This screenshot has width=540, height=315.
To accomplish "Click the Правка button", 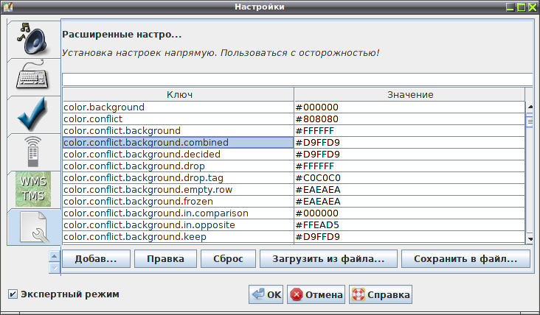I will point(165,258).
